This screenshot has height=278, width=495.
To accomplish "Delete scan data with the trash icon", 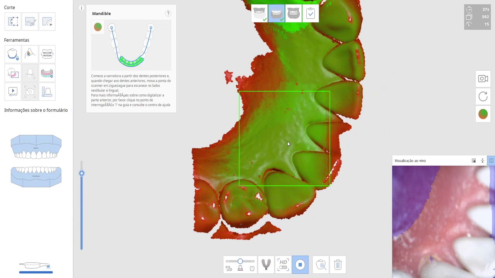I will pyautogui.click(x=338, y=264).
